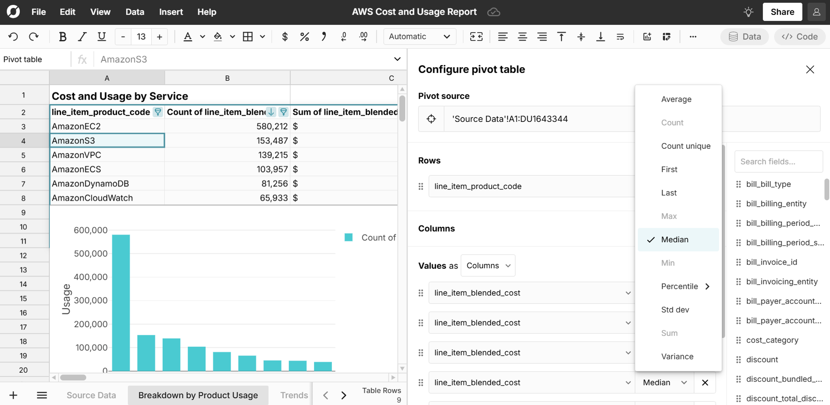Remove the last line_item_blended_cost value

tap(705, 383)
